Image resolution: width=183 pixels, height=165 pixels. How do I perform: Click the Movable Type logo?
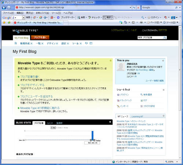[x=25, y=31]
